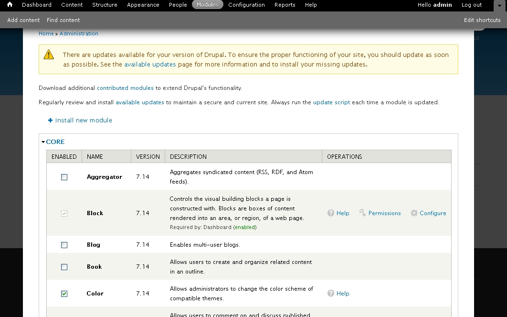507x317 pixels.
Task: Collapse the CORE modules section
Action: [x=55, y=142]
